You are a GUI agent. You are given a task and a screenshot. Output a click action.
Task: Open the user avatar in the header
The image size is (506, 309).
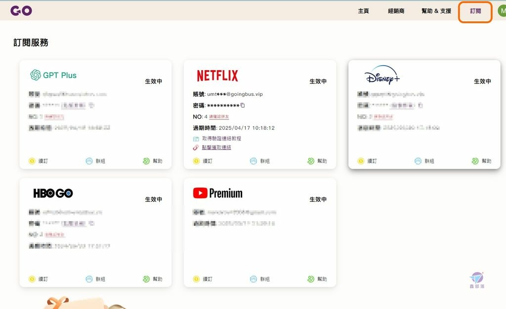[502, 11]
